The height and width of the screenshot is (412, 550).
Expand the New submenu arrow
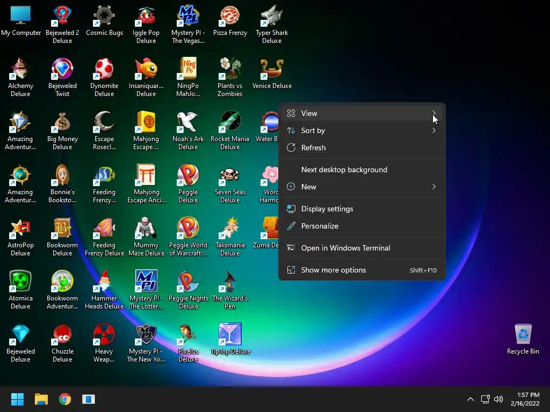tap(434, 187)
